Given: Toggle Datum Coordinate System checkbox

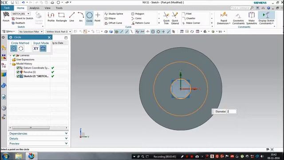Looking at the screenshot, I should point(18,68).
